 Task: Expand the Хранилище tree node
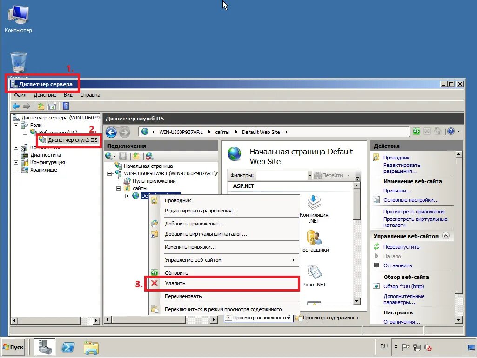(x=16, y=170)
